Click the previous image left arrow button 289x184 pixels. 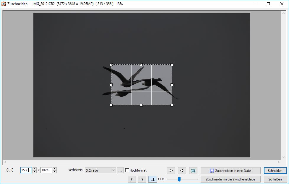[171, 170]
